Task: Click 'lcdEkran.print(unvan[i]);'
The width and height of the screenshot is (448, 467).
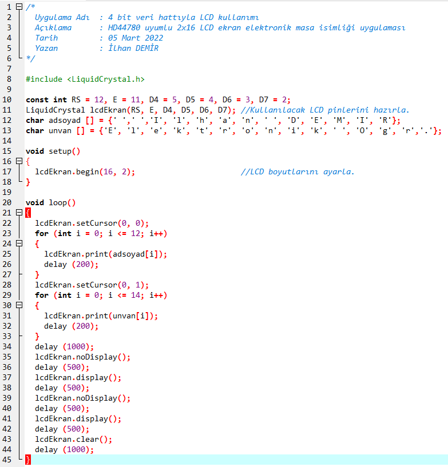Action: coord(101,316)
